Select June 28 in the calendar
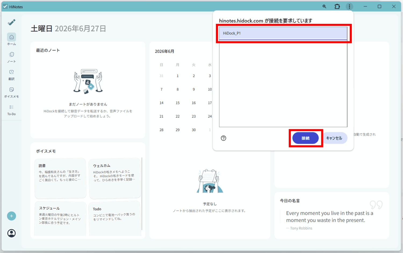 point(161,130)
